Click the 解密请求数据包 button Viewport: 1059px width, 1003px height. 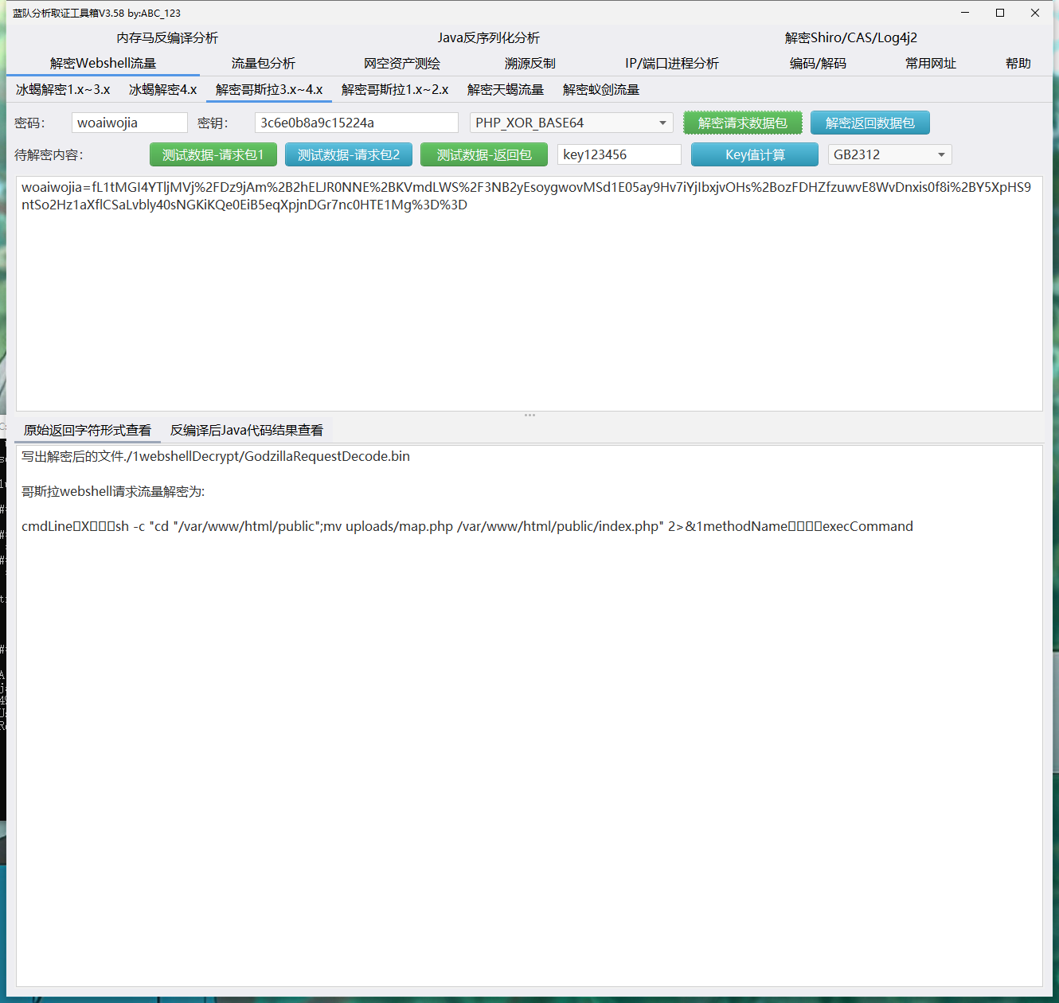742,123
